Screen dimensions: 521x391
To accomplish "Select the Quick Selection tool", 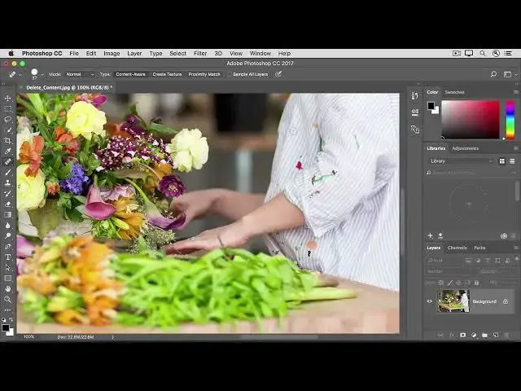I will click(8, 130).
